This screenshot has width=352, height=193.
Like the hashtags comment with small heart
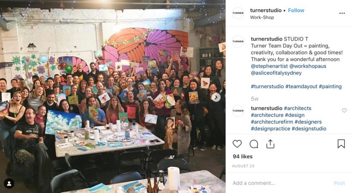point(344,110)
